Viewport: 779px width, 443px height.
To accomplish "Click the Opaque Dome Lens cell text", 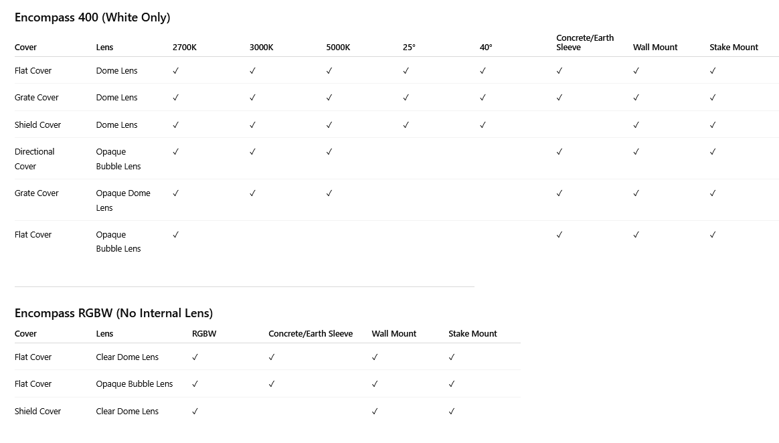I will (123, 200).
